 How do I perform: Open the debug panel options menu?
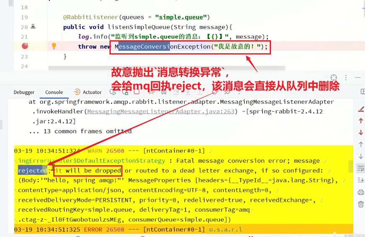[346, 78]
